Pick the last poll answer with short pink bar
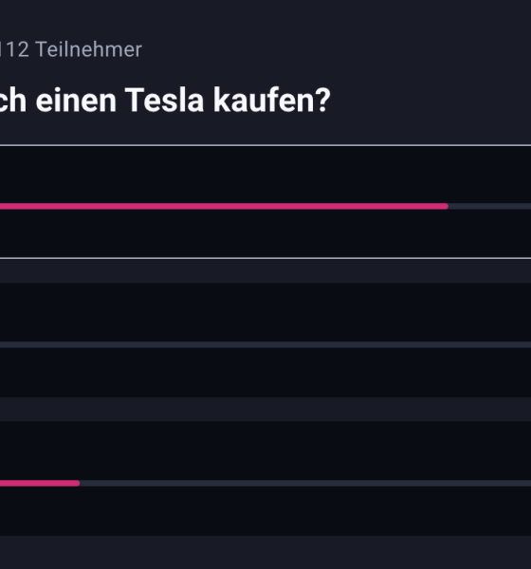 click(x=265, y=479)
